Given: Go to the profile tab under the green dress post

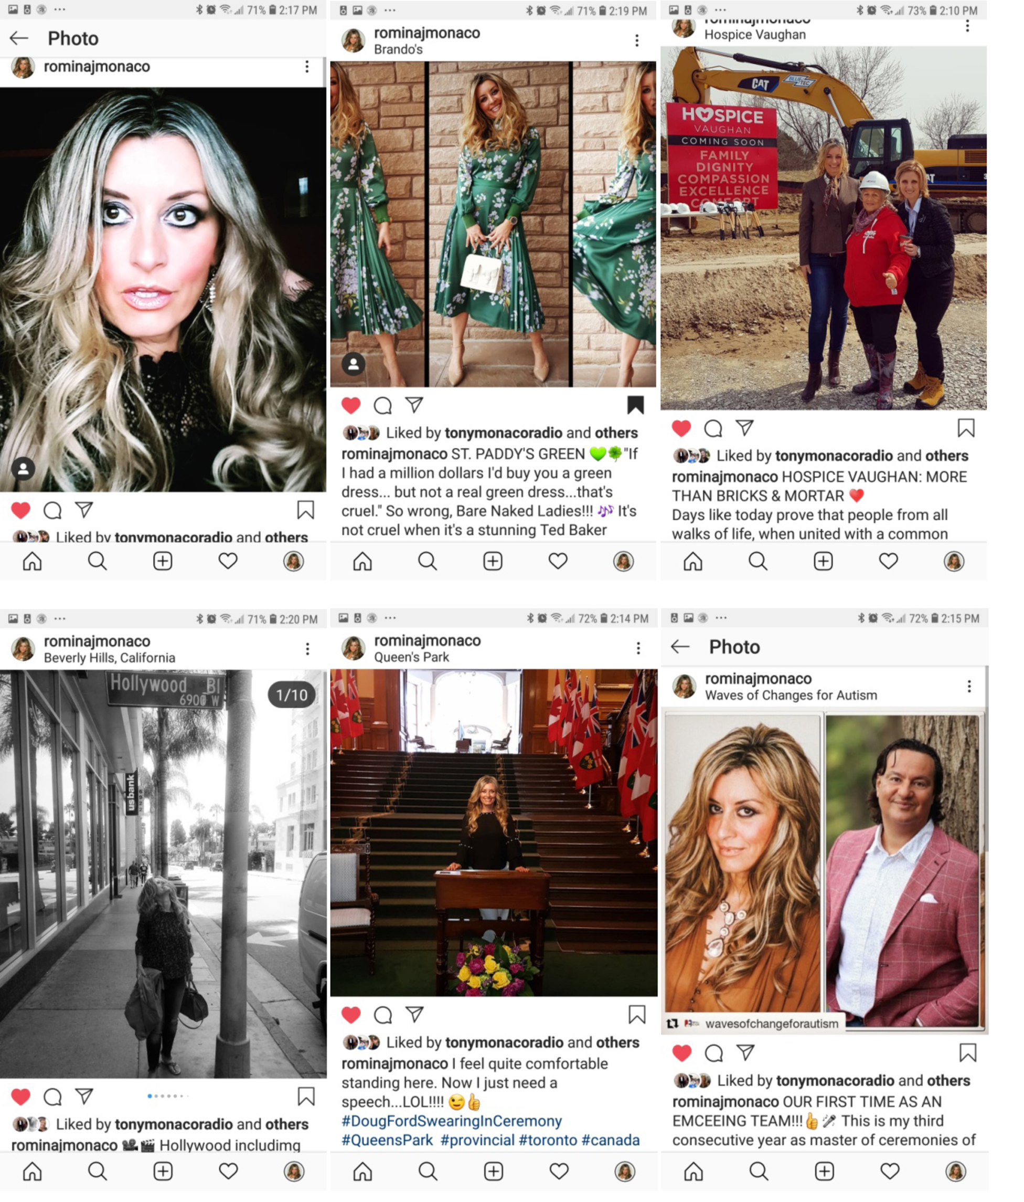Looking at the screenshot, I should pos(624,561).
